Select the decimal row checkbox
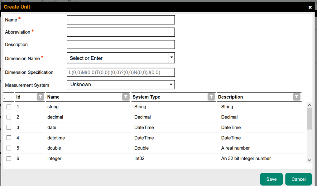The width and height of the screenshot is (317, 186). click(9, 117)
